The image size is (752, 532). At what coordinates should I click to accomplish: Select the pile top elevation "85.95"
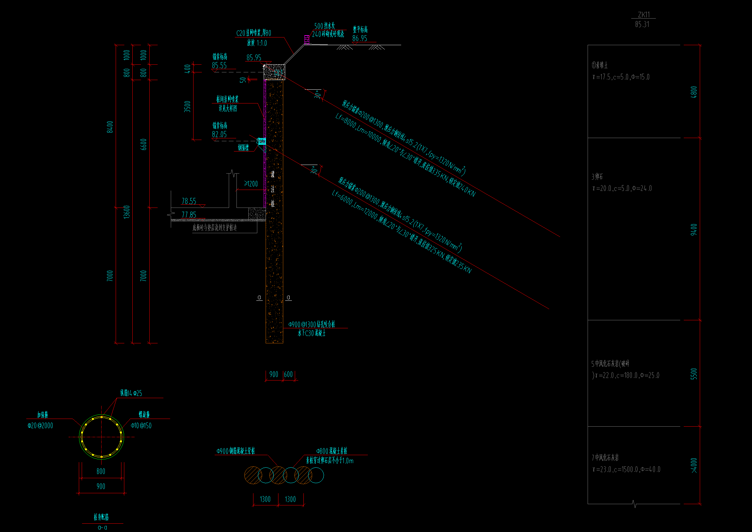pyautogui.click(x=254, y=58)
